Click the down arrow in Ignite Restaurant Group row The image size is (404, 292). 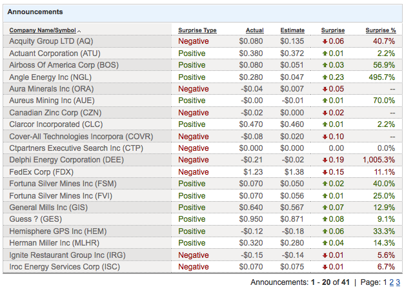325,255
